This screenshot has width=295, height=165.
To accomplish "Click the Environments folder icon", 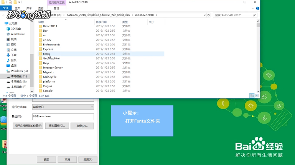I will (40, 45).
